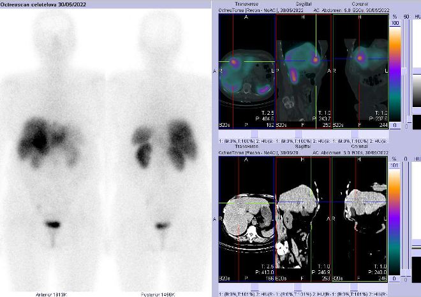Click slice slider thumb under lower Sagittal view
Image resolution: width=421 pixels, height=297 pixels.
pyautogui.click(x=298, y=287)
